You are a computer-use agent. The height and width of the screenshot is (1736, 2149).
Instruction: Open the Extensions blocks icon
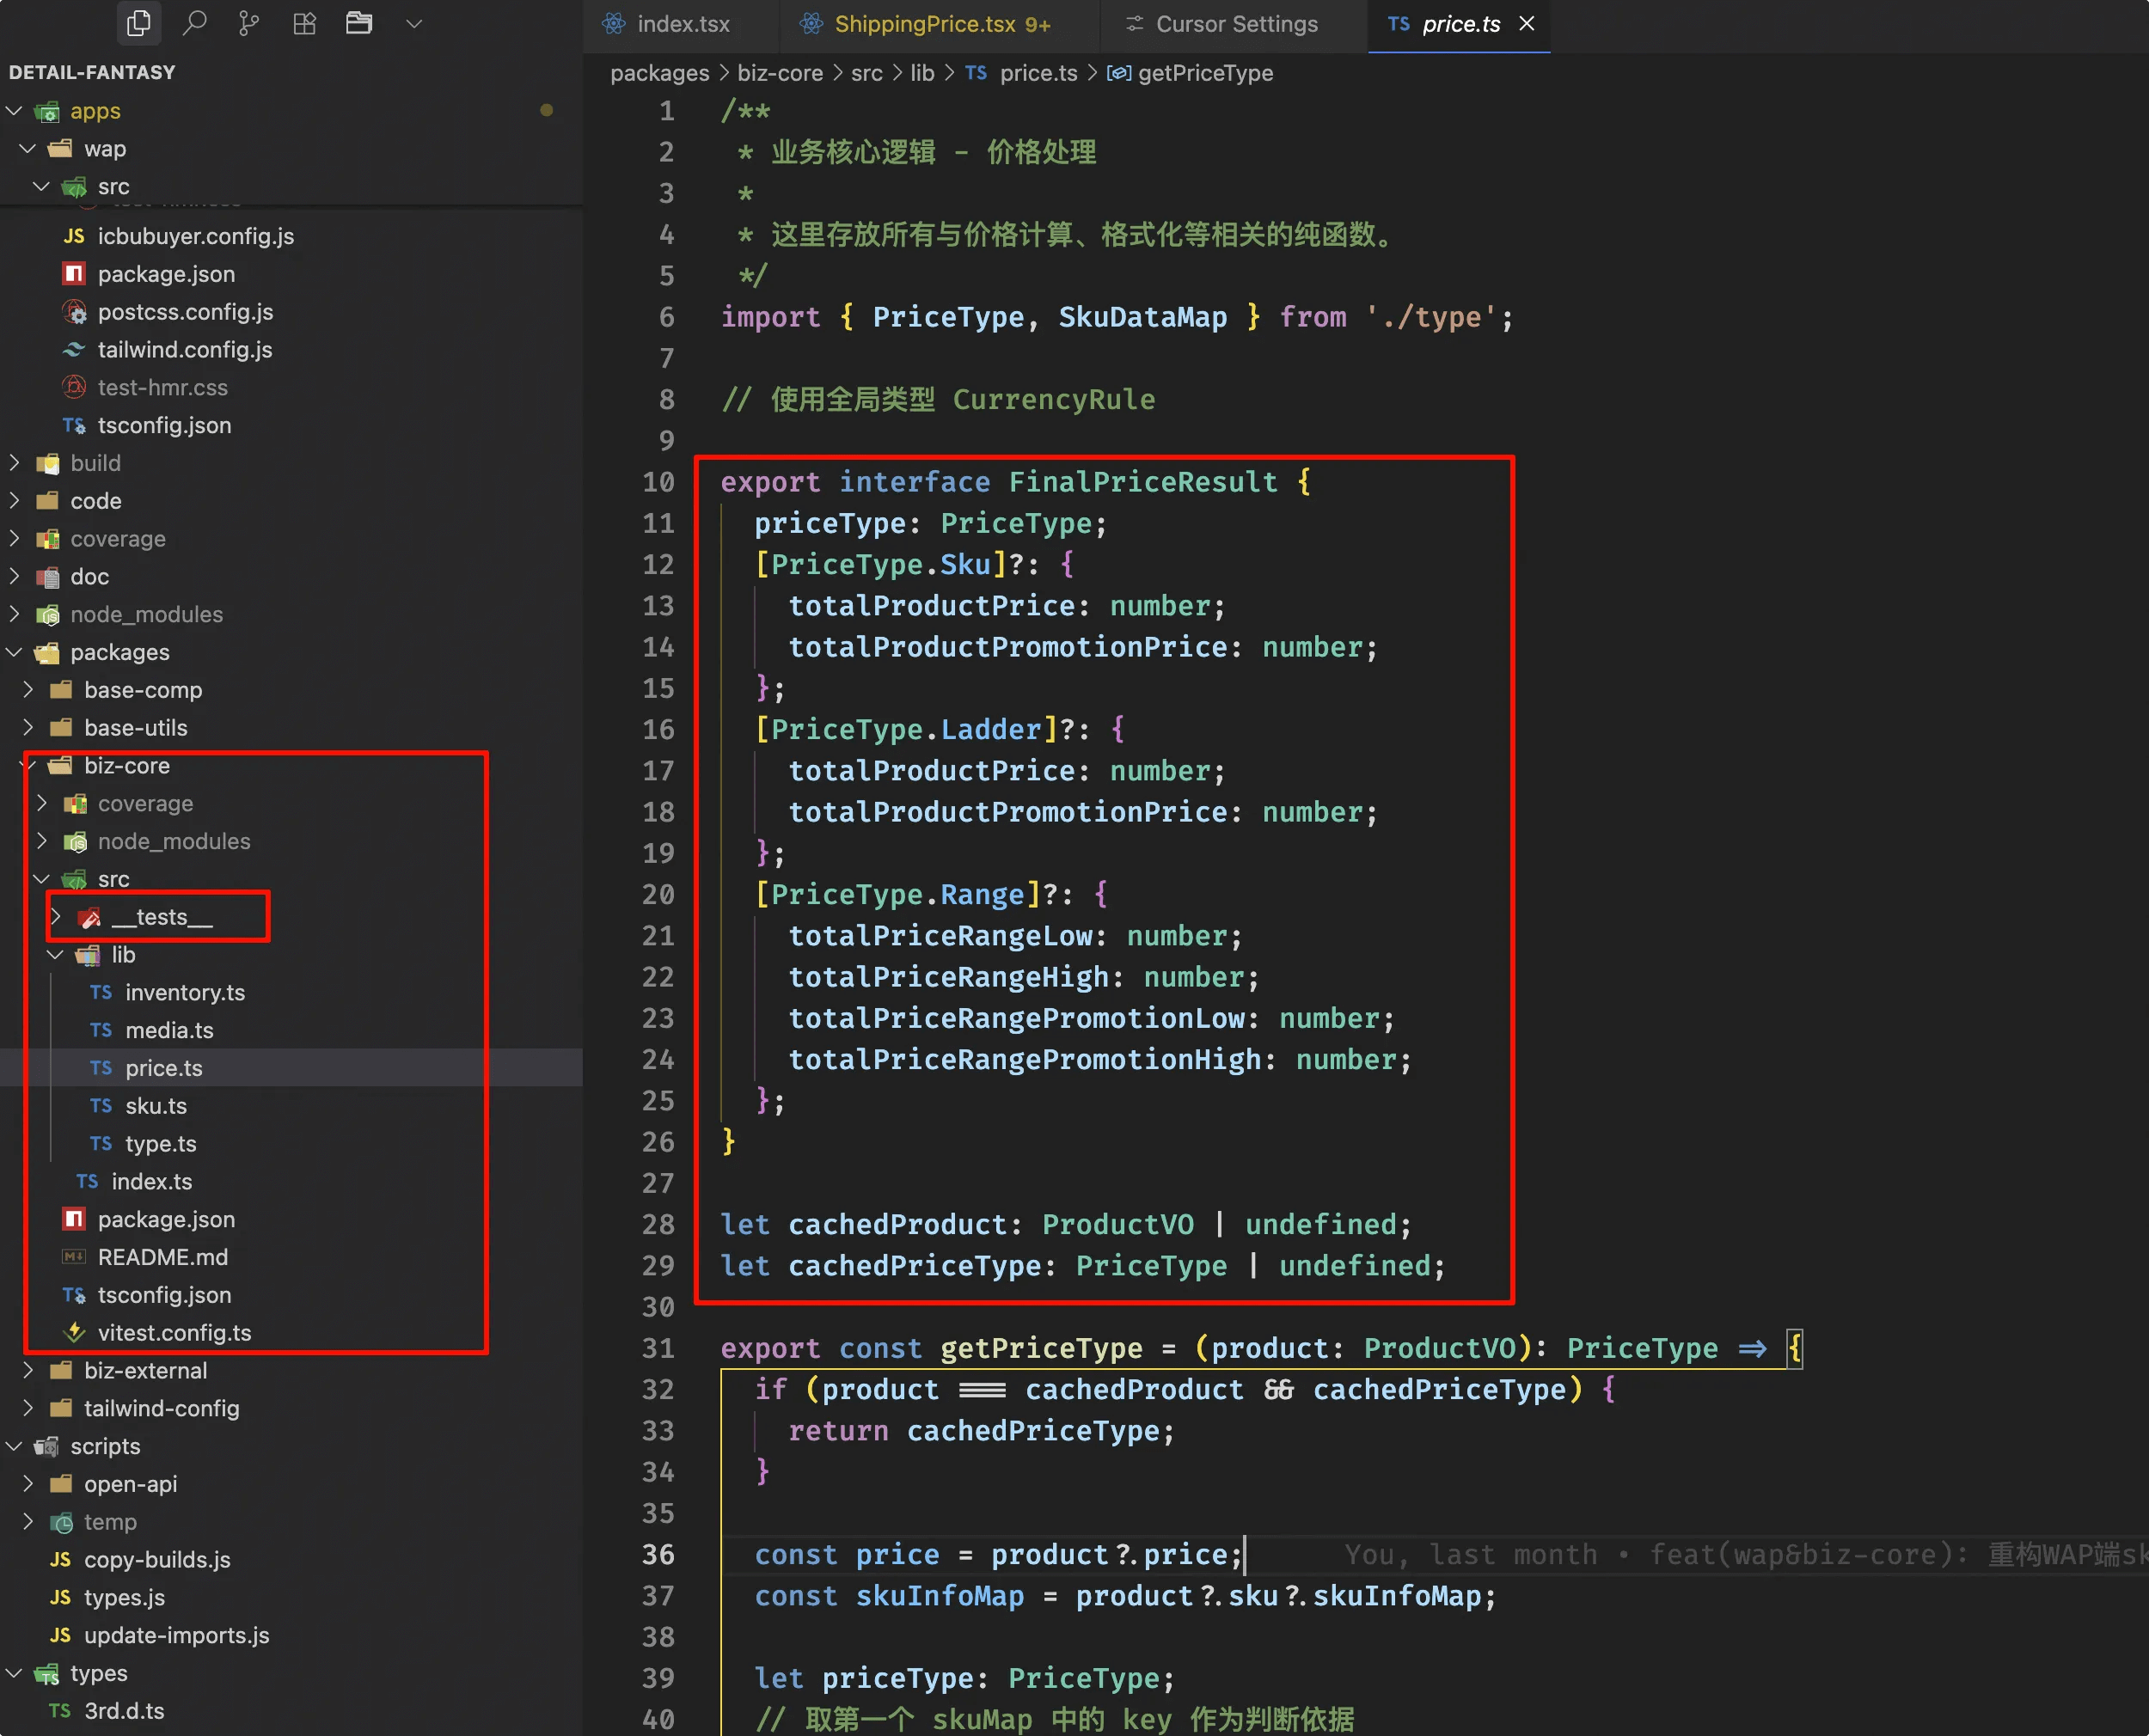click(x=304, y=23)
